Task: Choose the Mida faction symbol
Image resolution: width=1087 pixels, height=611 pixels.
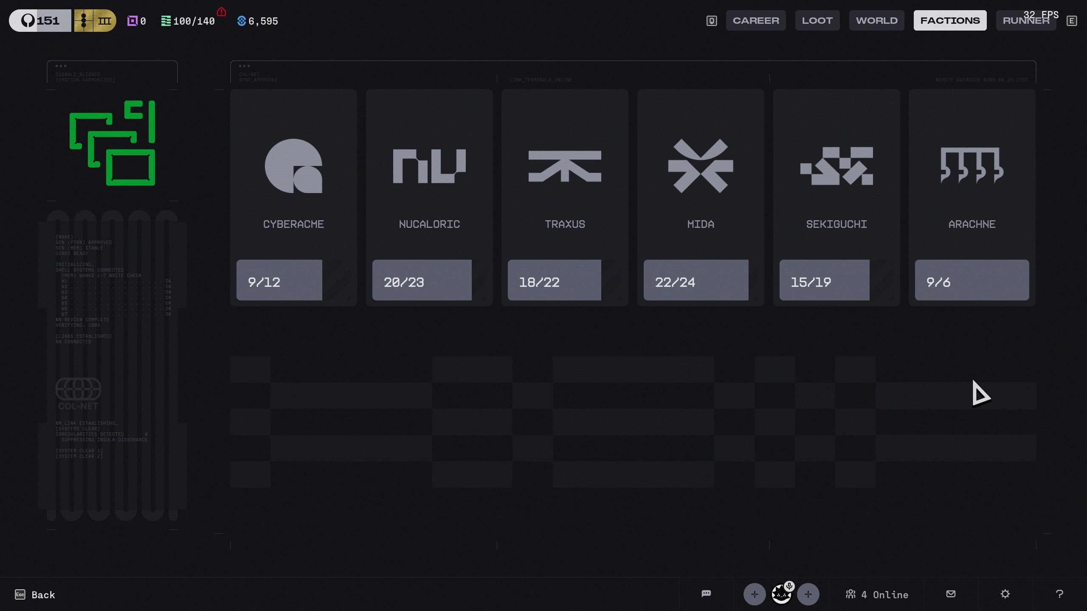Action: (x=701, y=166)
